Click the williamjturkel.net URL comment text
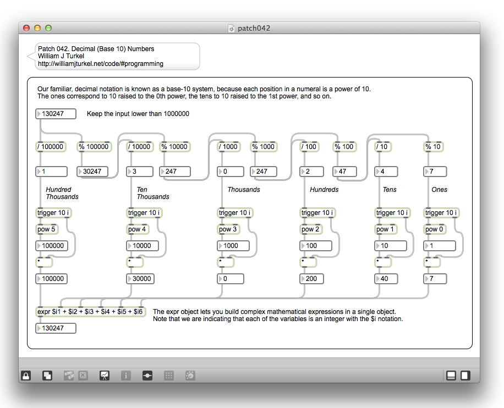 (101, 64)
